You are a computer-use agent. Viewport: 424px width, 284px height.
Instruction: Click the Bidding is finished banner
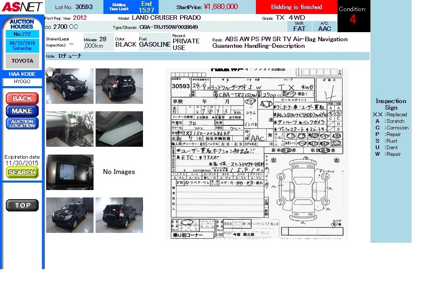(296, 7)
